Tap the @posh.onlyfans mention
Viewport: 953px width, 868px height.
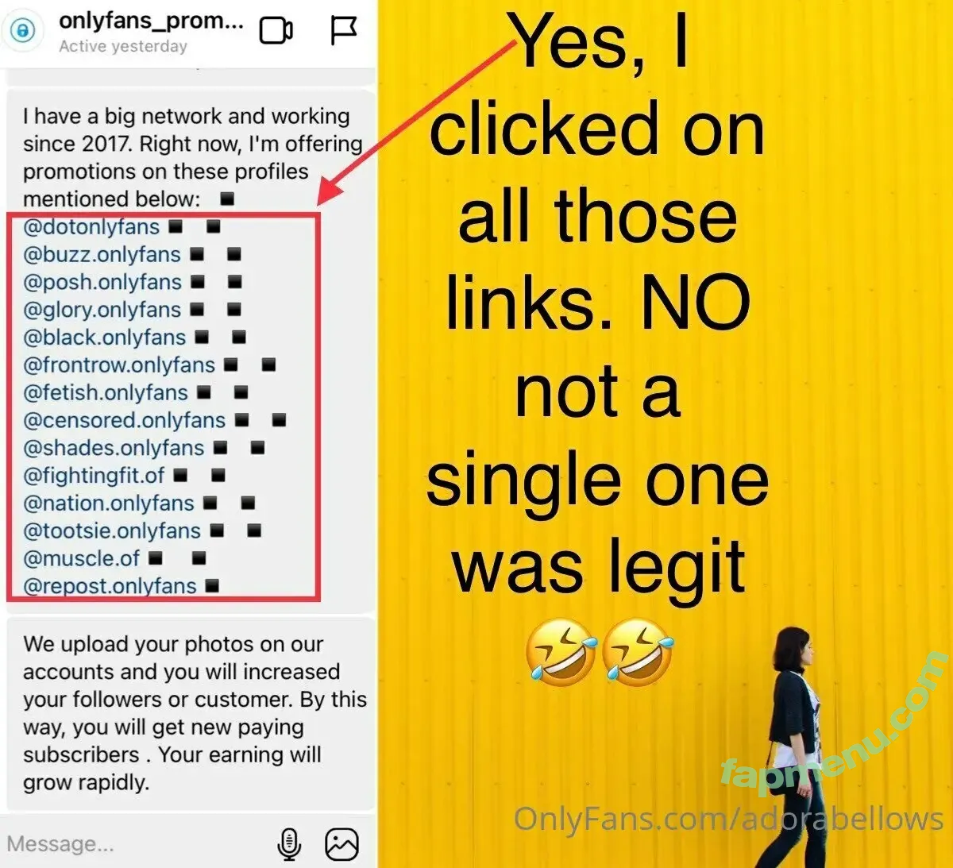(102, 283)
